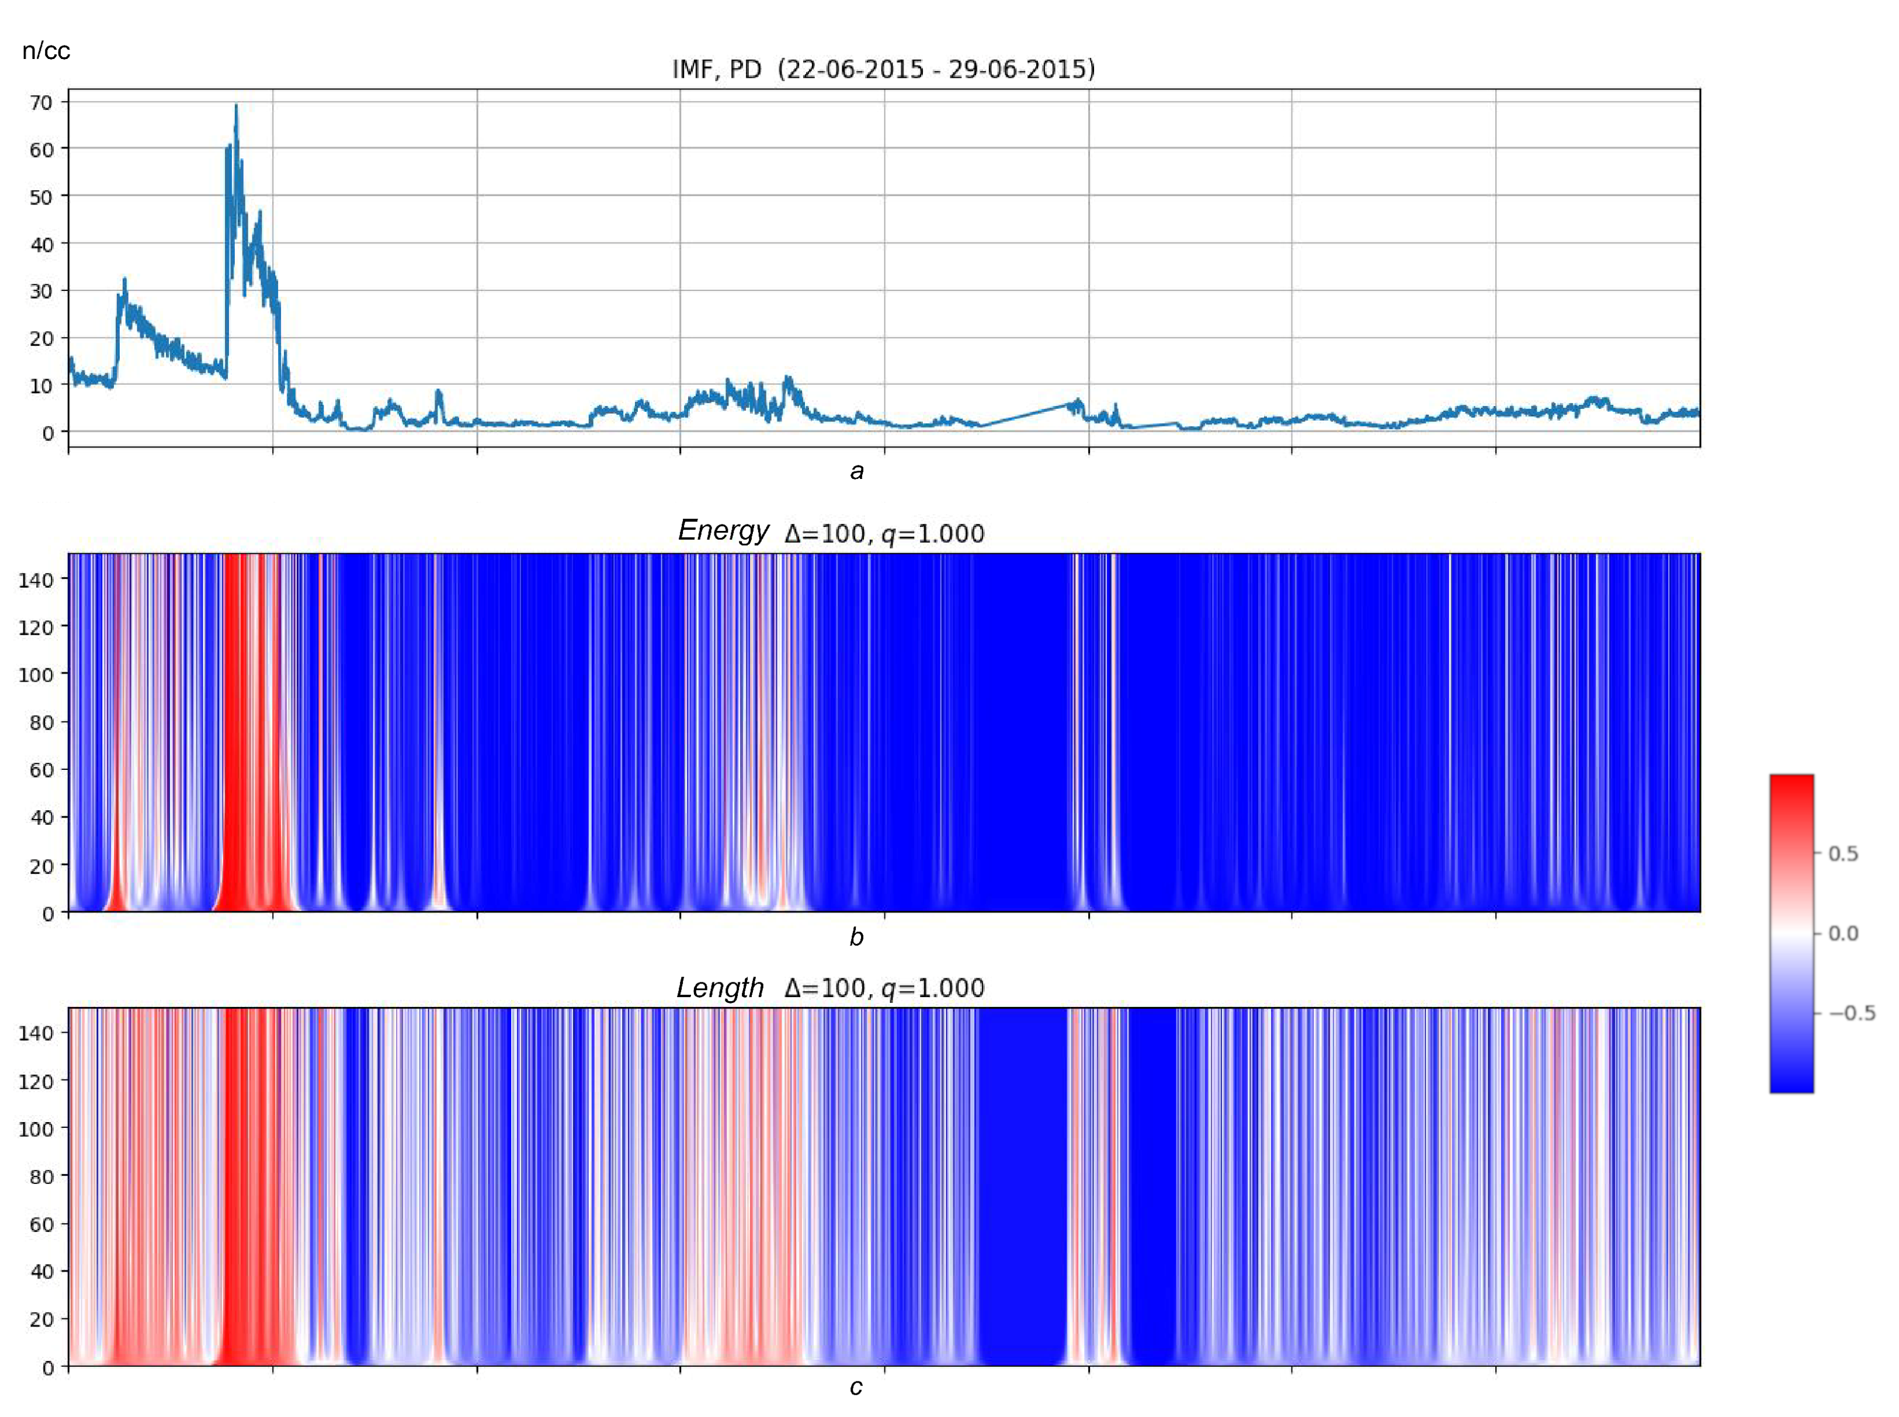The width and height of the screenshot is (1899, 1417).
Task: Click the n/cc axis label
Action: [47, 51]
